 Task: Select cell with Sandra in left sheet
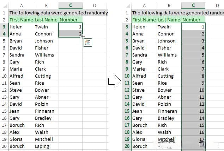pos(22,55)
